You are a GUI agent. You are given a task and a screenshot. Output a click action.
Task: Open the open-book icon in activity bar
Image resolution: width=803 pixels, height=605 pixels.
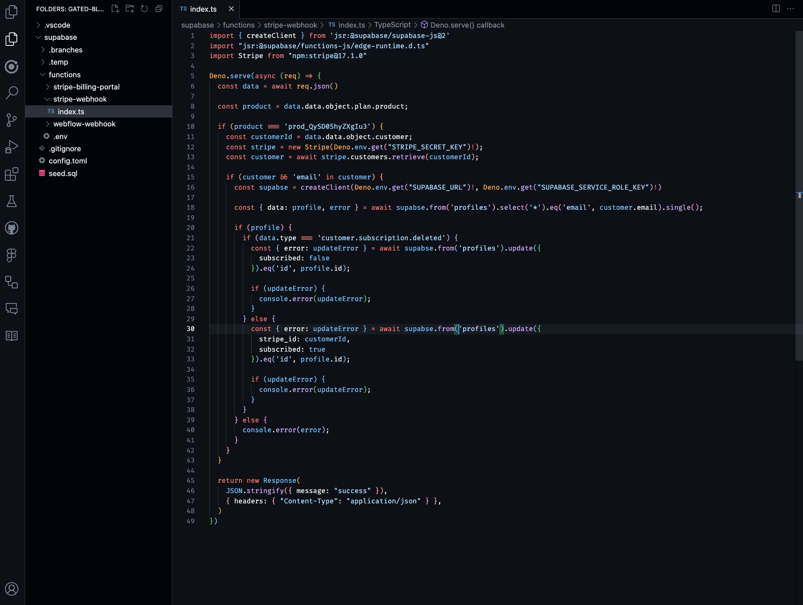[12, 336]
